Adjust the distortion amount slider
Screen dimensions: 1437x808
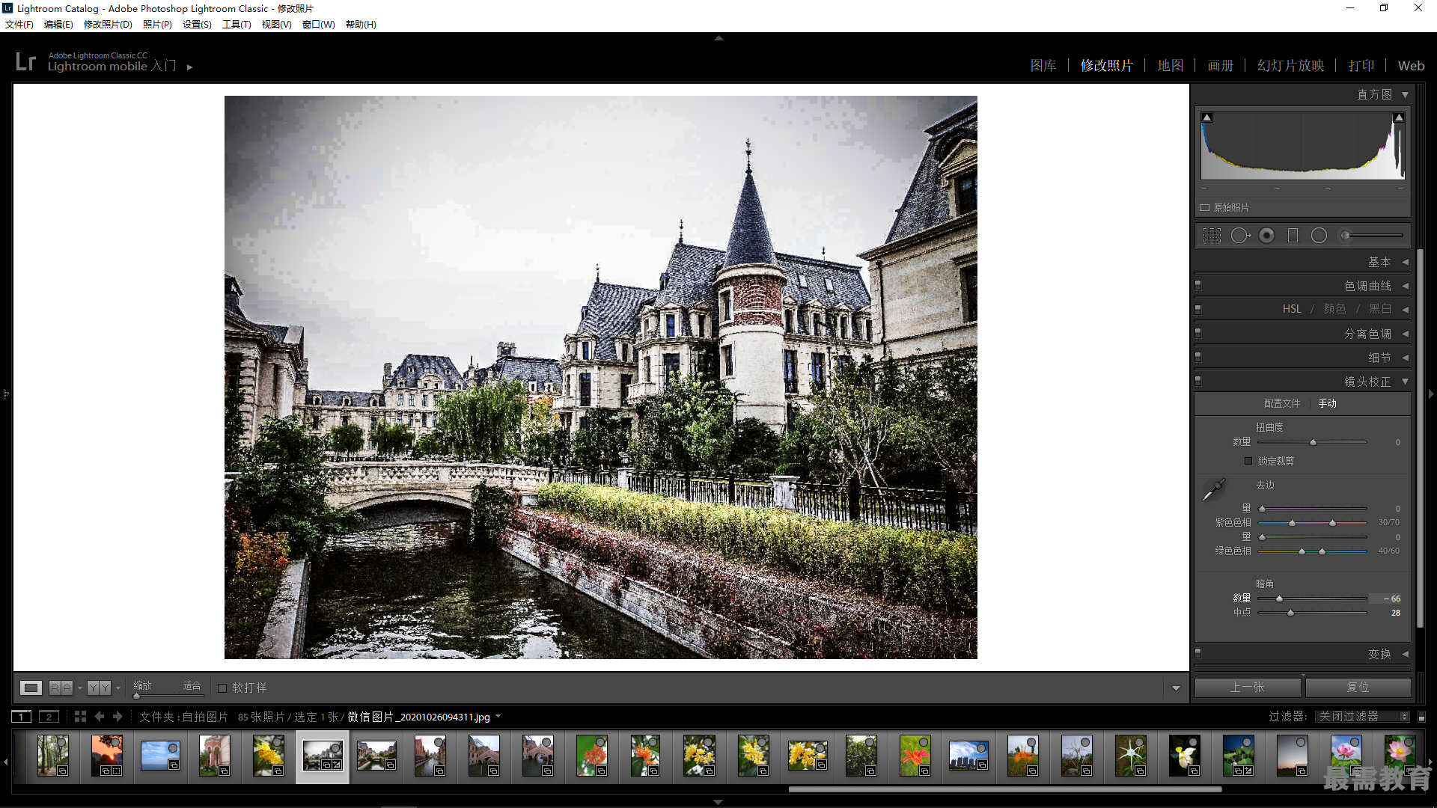1313,442
